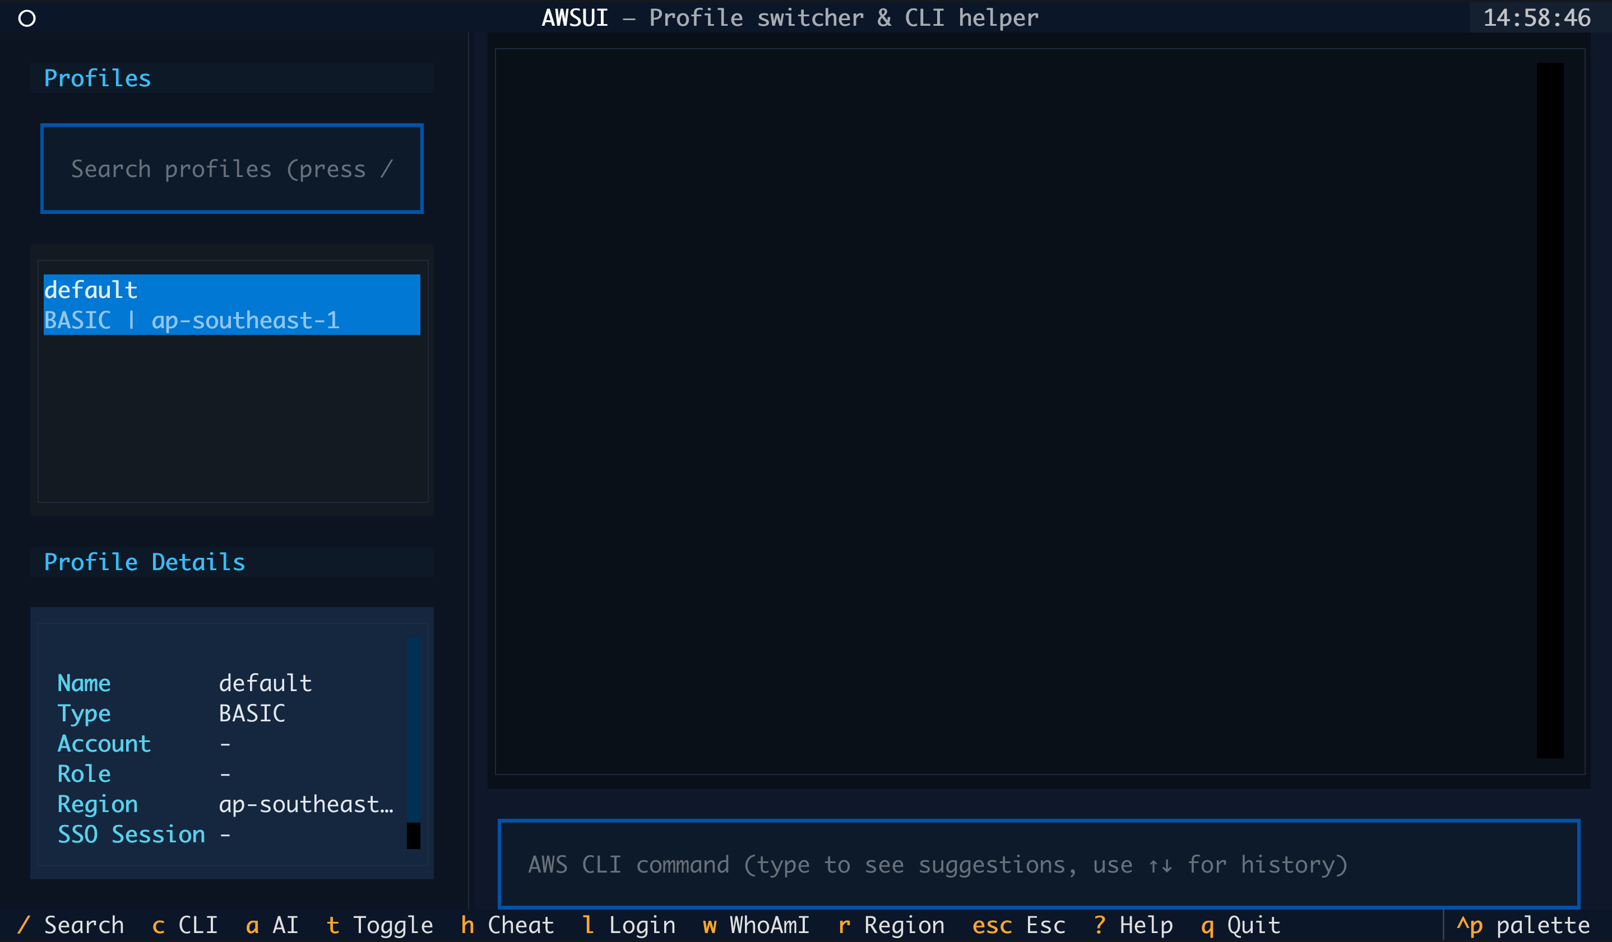The width and height of the screenshot is (1612, 942).
Task: Click the clock in the header
Action: pos(1536,18)
